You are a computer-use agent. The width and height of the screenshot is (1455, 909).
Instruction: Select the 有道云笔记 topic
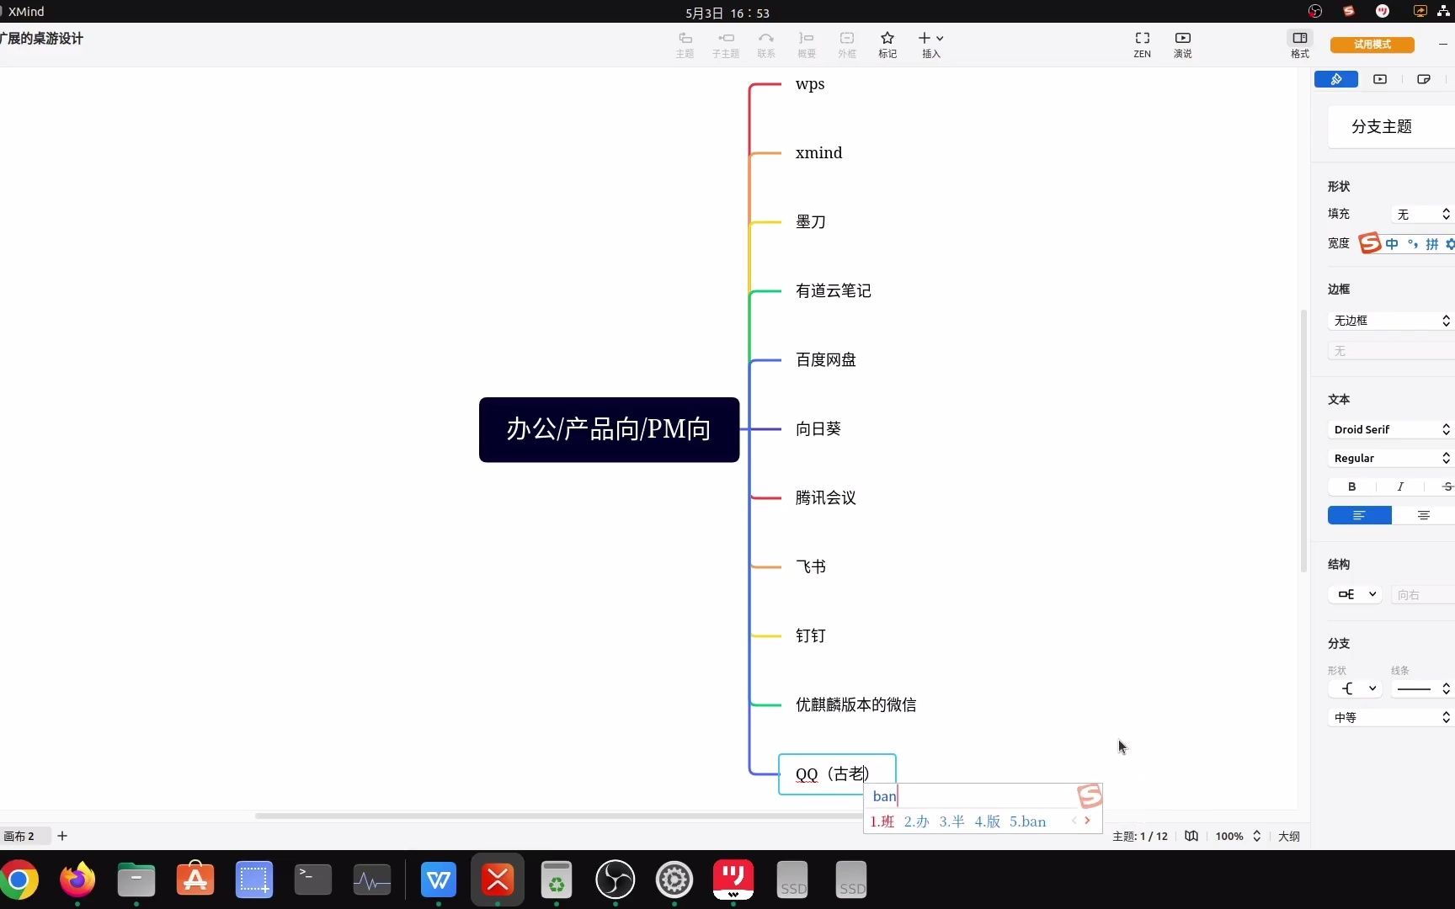tap(833, 291)
